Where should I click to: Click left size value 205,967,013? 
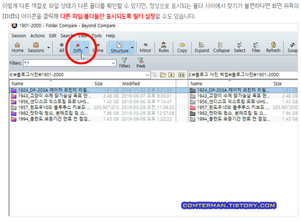pos(106,108)
